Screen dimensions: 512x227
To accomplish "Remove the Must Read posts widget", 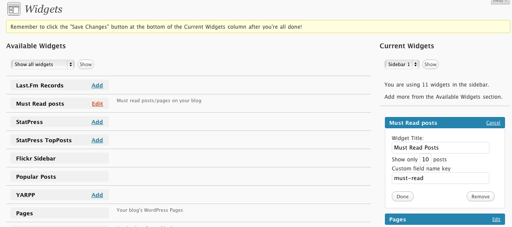I will [481, 197].
